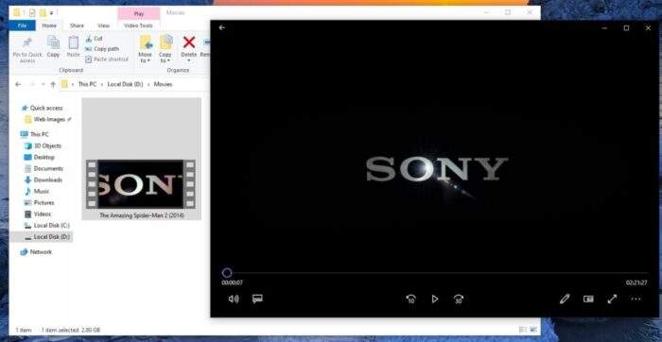Open the Copy to dropdown
The width and height of the screenshot is (662, 342).
point(165,49)
